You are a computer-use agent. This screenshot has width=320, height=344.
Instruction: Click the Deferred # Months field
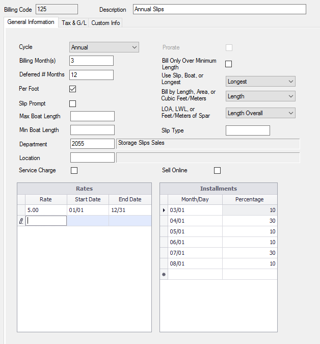click(91, 75)
